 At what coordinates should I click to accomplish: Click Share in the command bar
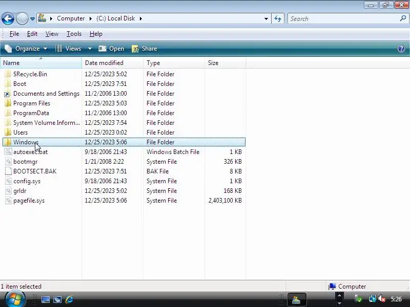[145, 49]
